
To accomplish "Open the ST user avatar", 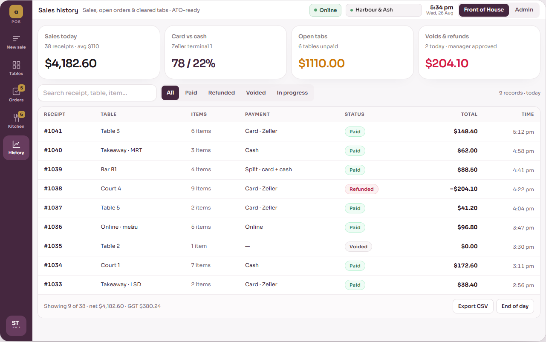I will pyautogui.click(x=16, y=326).
